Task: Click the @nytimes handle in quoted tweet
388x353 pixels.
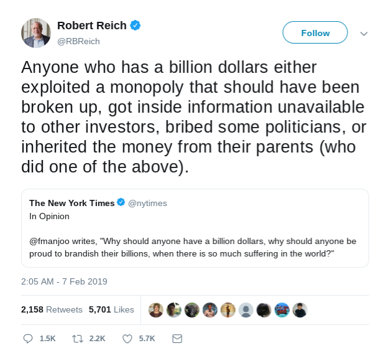Action: 147,203
